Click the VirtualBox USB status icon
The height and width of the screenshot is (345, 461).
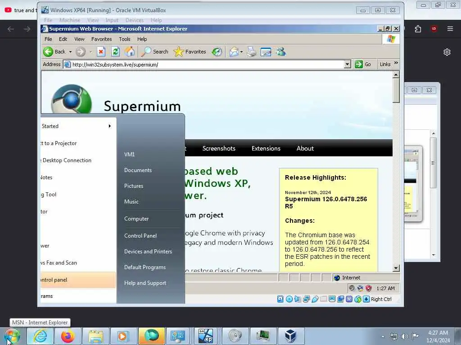(315, 299)
